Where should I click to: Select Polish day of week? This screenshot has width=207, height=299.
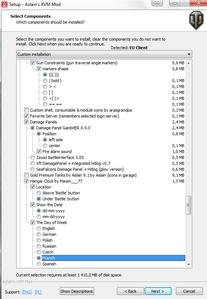[x=39, y=240]
